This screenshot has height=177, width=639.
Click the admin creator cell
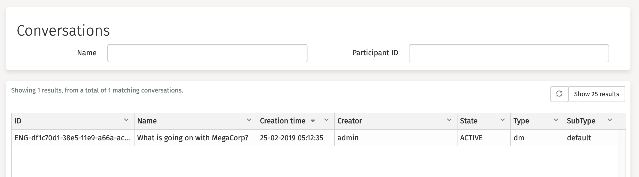pos(348,138)
